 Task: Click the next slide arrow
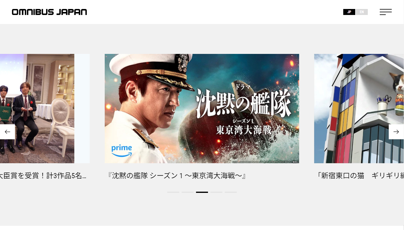pyautogui.click(x=396, y=132)
